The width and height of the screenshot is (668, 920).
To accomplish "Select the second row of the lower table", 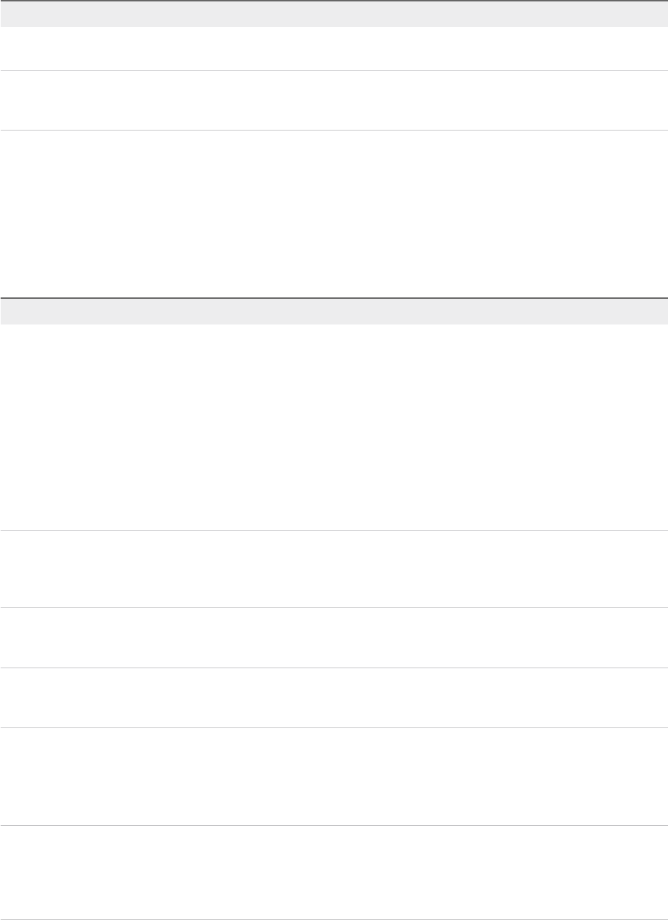I will click(334, 568).
